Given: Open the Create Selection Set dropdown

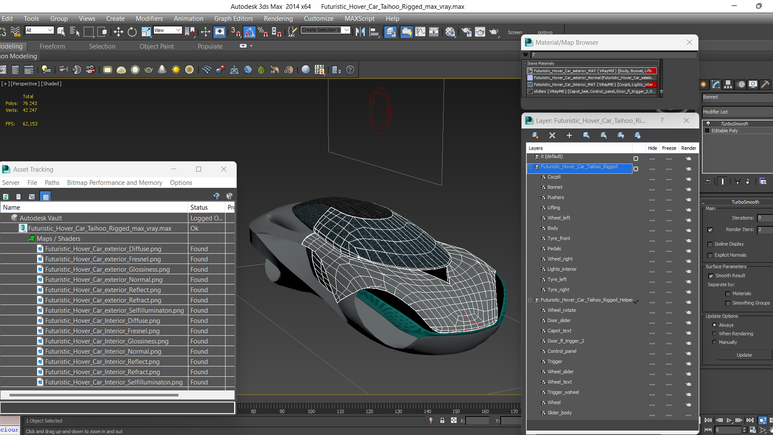Looking at the screenshot, I should pyautogui.click(x=325, y=30).
